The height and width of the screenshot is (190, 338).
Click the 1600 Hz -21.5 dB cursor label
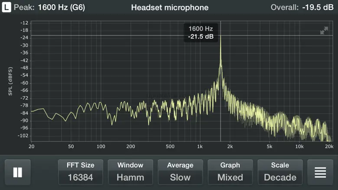200,33
